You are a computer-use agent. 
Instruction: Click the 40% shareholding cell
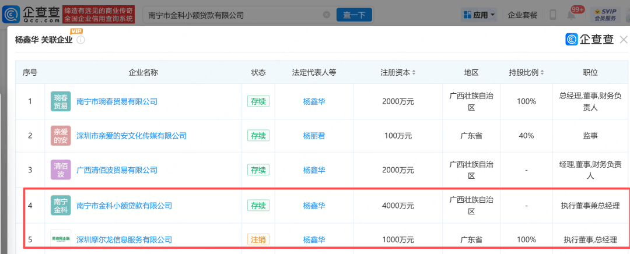526,136
